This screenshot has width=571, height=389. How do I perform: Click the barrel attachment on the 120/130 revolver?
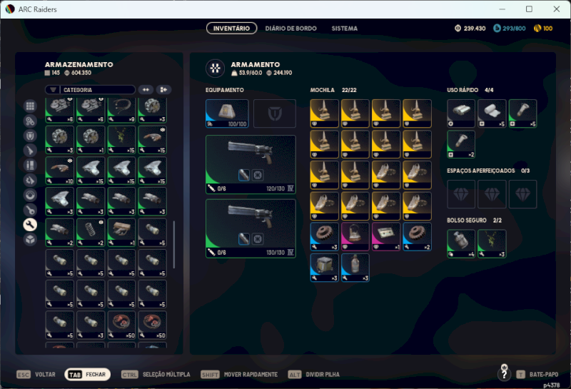pyautogui.click(x=244, y=175)
